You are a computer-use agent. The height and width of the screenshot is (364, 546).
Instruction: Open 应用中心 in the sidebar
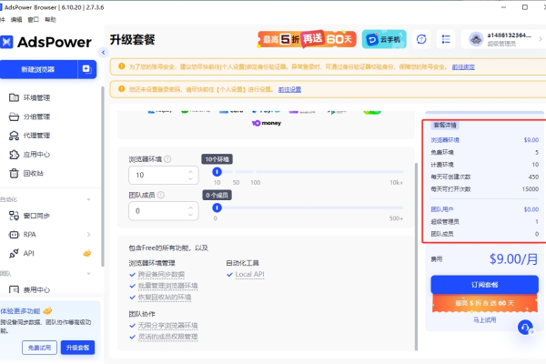[36, 154]
